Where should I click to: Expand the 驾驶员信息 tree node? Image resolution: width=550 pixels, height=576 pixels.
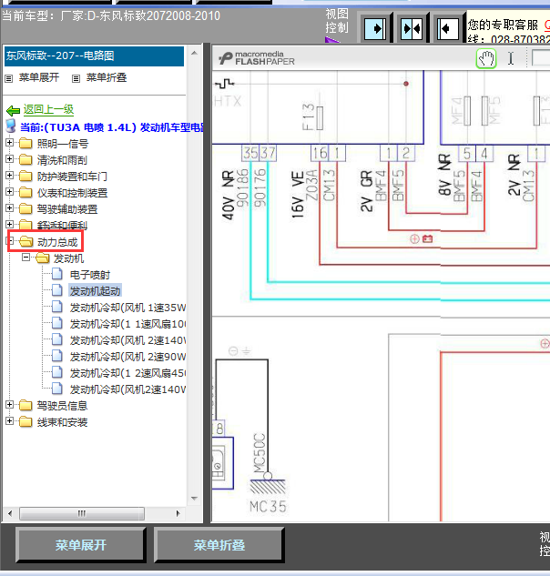click(x=9, y=404)
